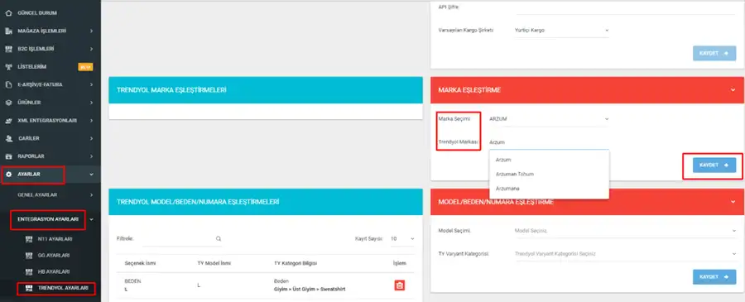Expand Mağaza İşlemleri chevron arrow
This screenshot has width=745, height=302.
tap(91, 31)
